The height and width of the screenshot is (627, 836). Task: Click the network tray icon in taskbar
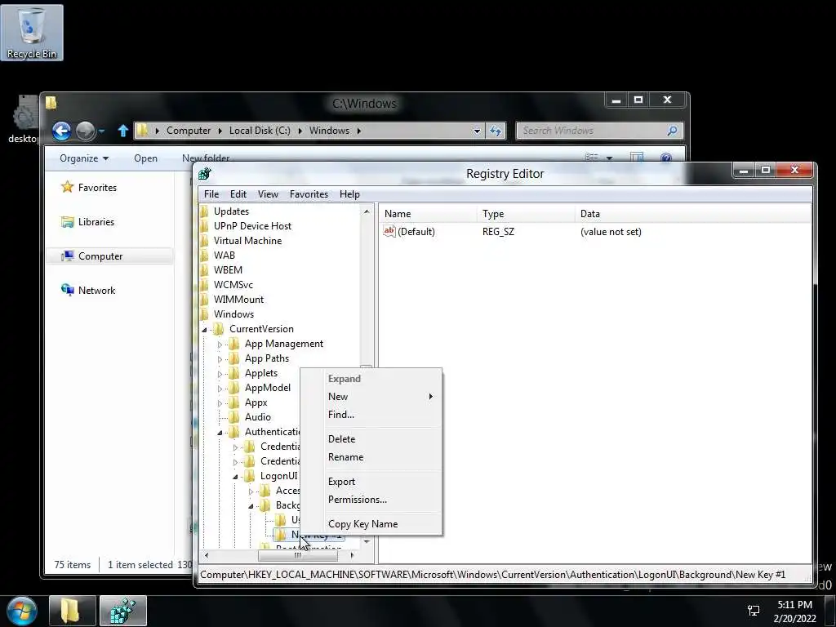pos(754,611)
